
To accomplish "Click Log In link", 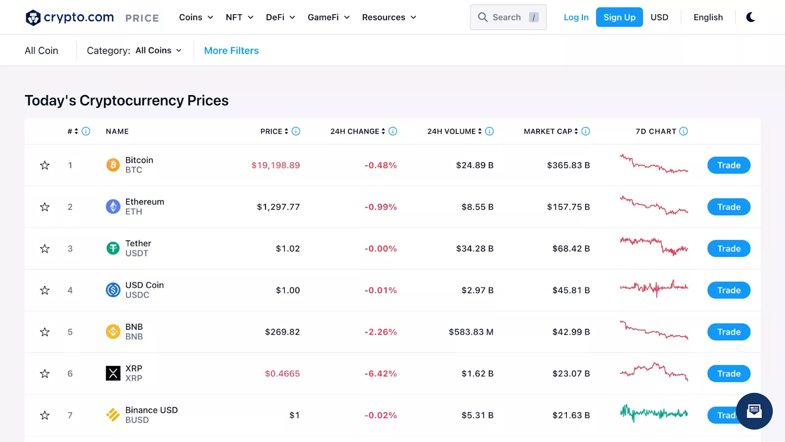I will tap(576, 17).
